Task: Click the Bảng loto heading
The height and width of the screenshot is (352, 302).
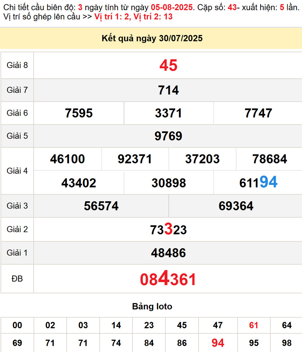Action: coord(152,306)
